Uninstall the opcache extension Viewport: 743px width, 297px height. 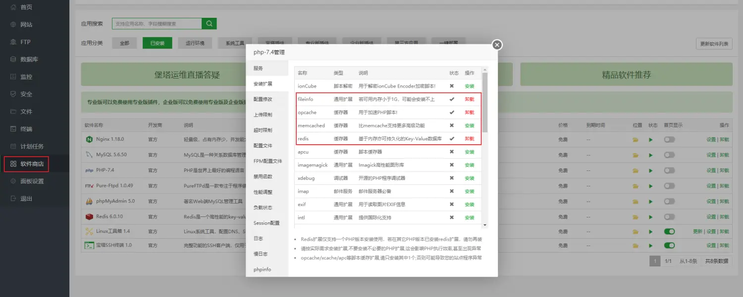(x=470, y=112)
